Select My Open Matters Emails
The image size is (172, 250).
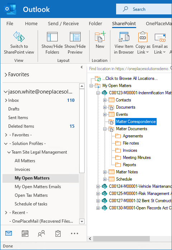click(x=38, y=187)
